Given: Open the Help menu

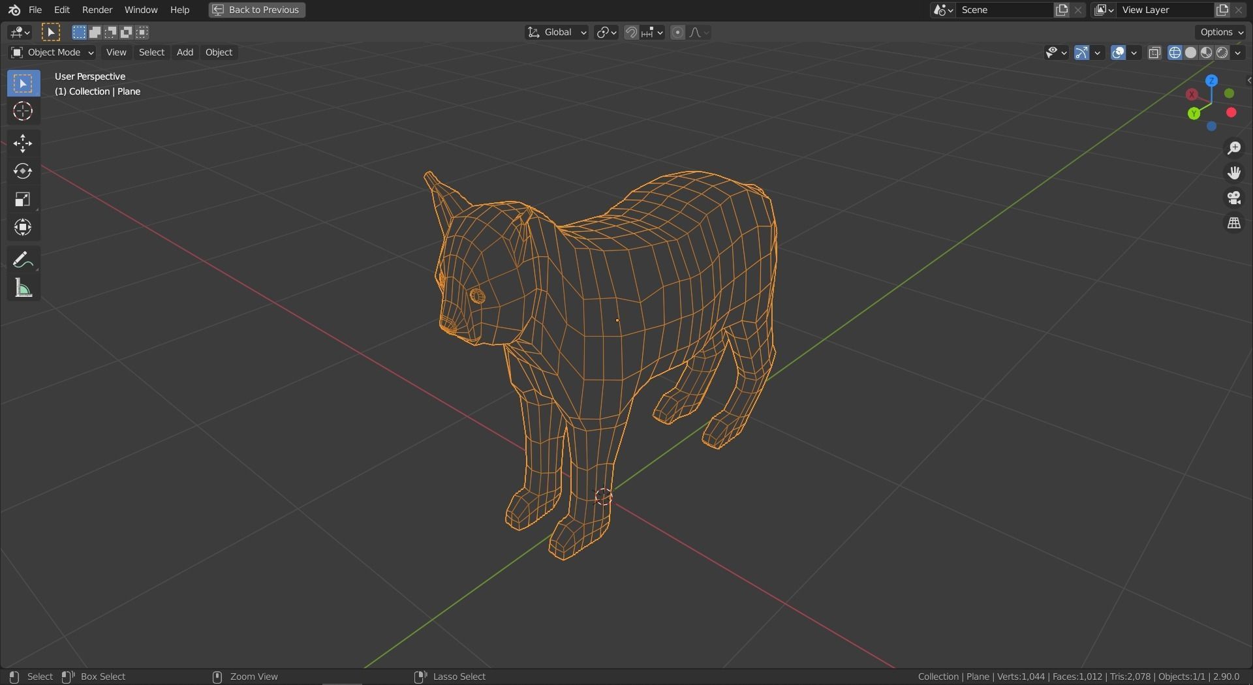Looking at the screenshot, I should pos(179,10).
